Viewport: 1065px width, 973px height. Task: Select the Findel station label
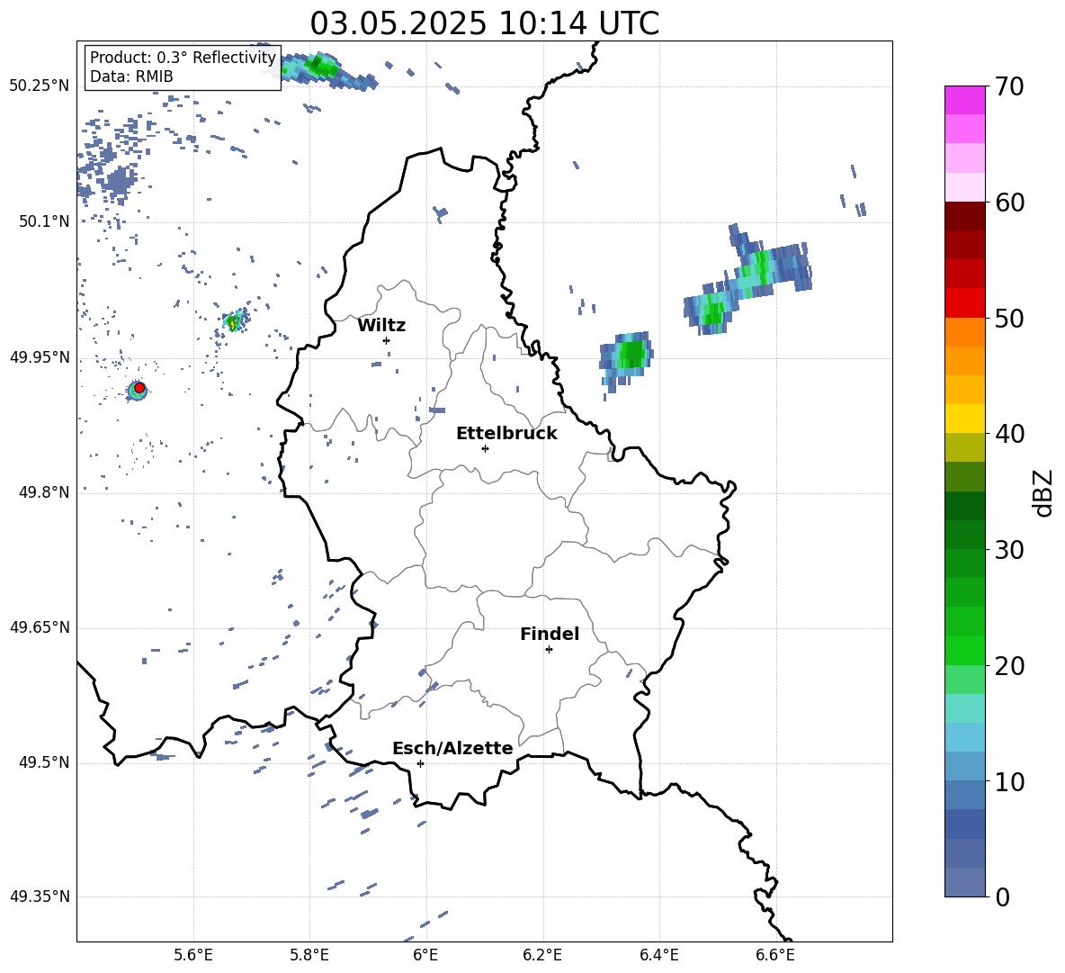click(550, 634)
